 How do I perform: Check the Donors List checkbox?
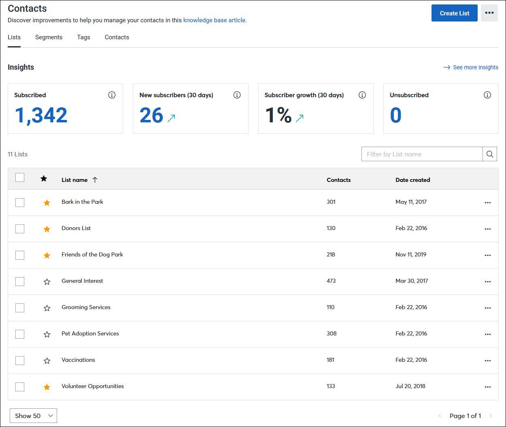(20, 229)
